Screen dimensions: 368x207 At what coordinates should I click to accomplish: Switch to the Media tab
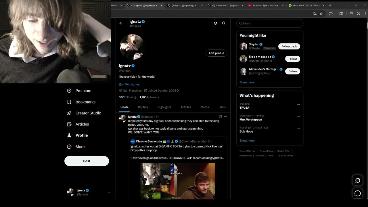click(205, 107)
